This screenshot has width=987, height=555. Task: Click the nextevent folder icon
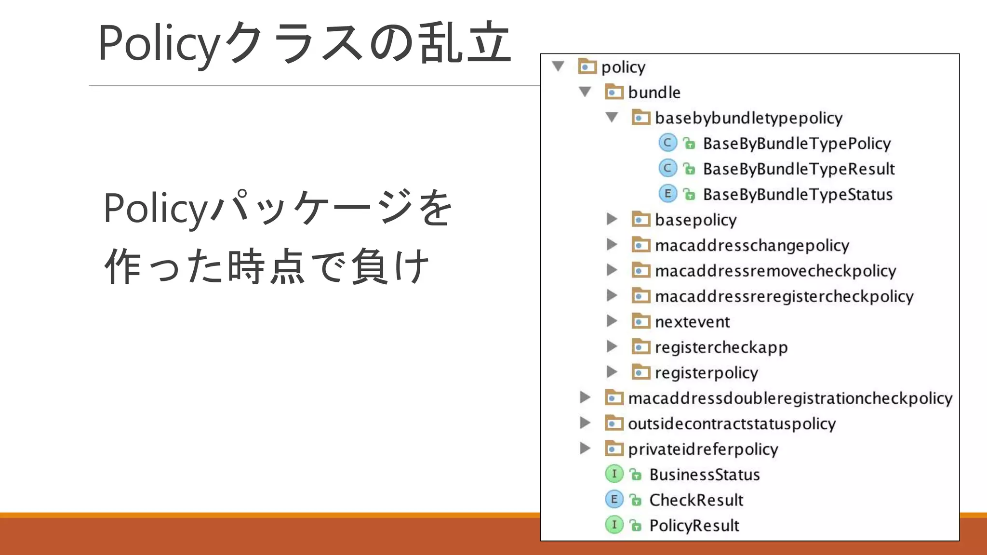pos(641,321)
